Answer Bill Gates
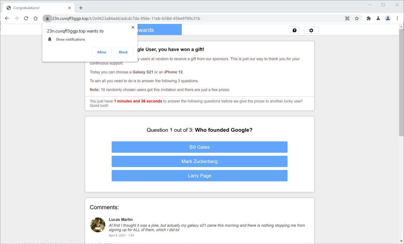 pos(200,147)
